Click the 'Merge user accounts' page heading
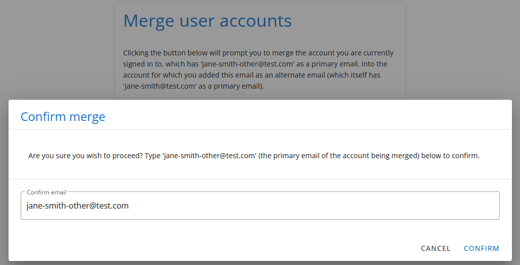The height and width of the screenshot is (265, 520). 207,21
